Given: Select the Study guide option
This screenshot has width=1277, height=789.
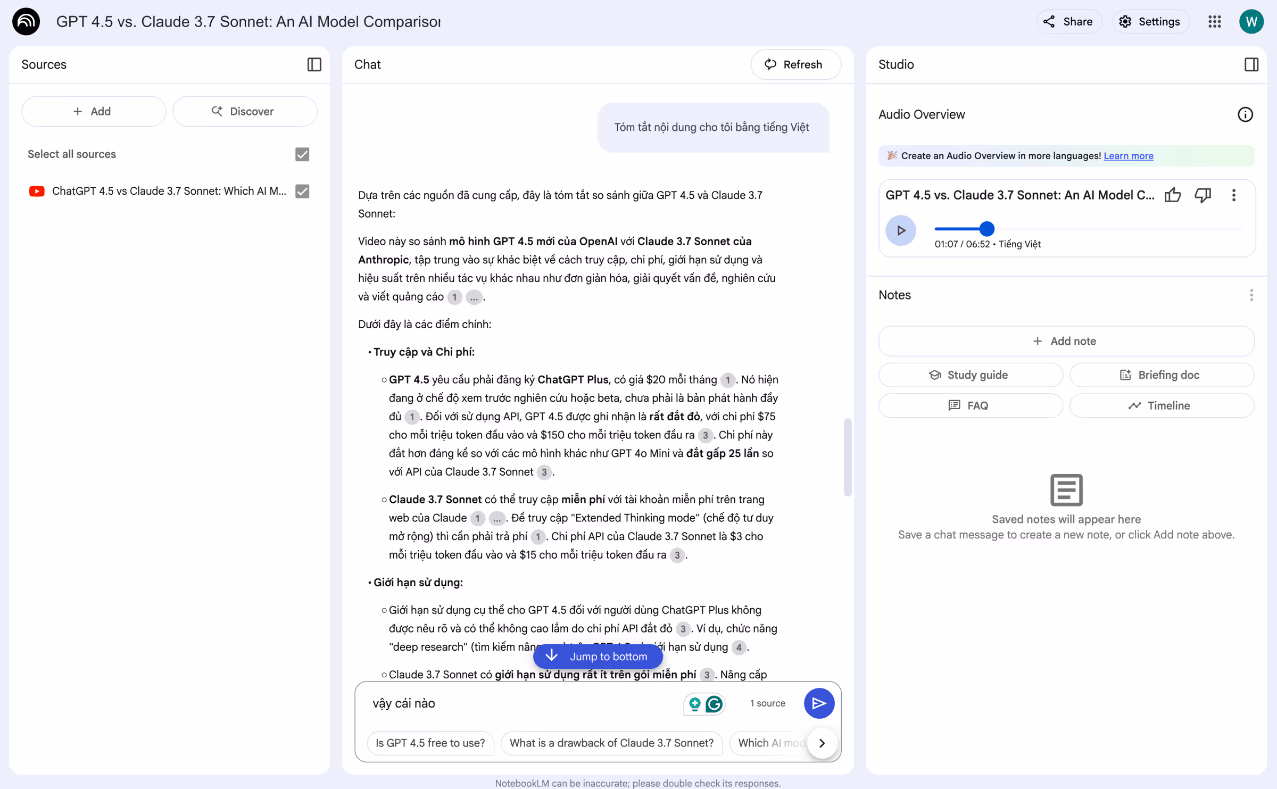Looking at the screenshot, I should tap(970, 375).
